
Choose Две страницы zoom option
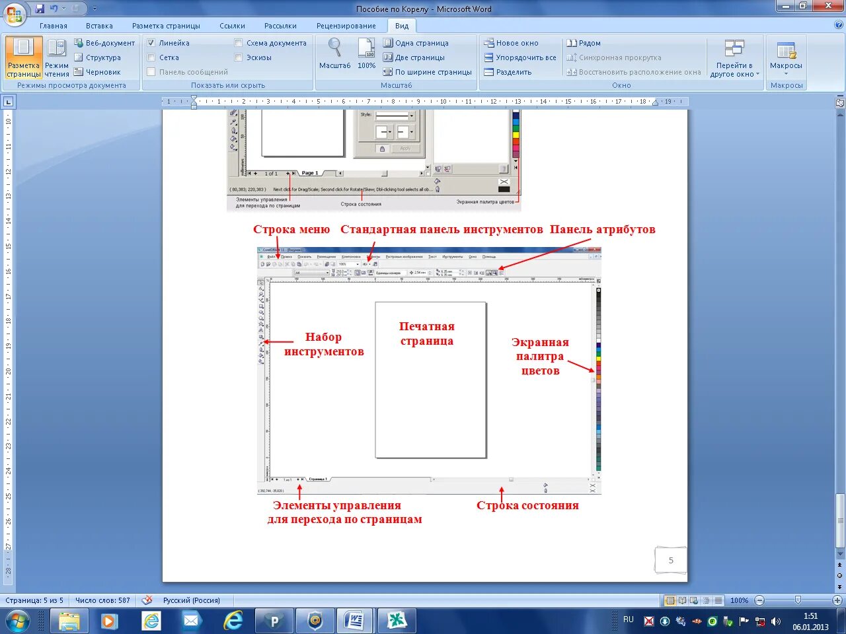[x=414, y=57]
